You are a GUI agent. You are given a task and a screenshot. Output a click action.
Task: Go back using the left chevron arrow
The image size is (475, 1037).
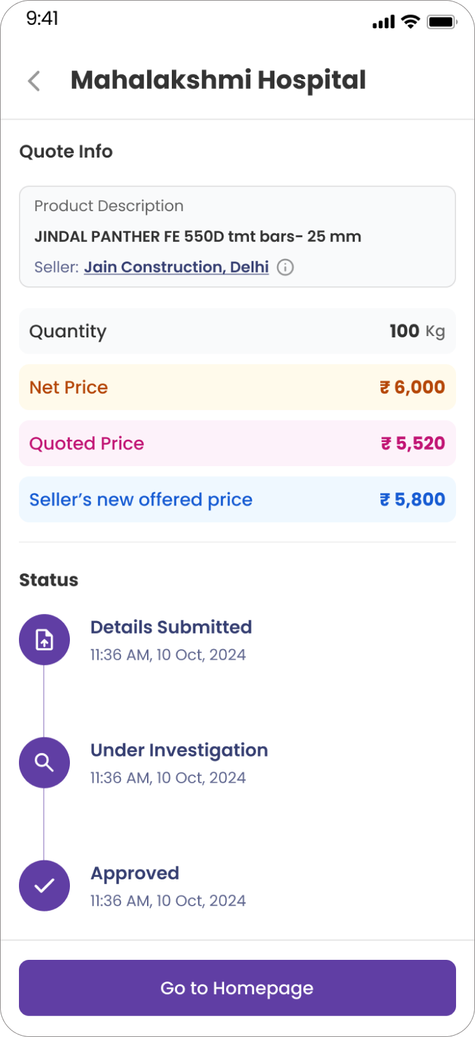point(34,81)
